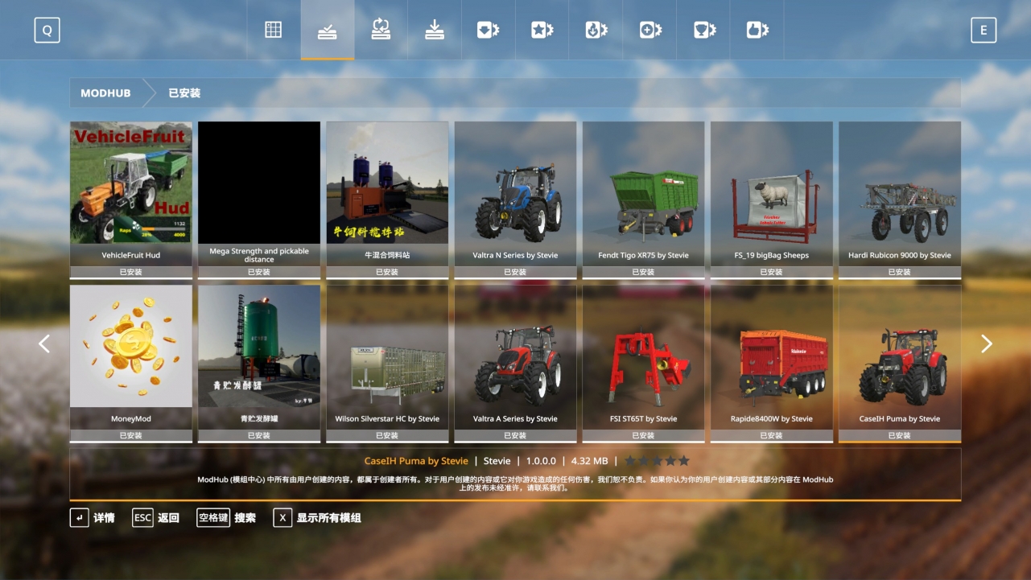Select Valtra N Series by Stevie mod

click(x=515, y=200)
